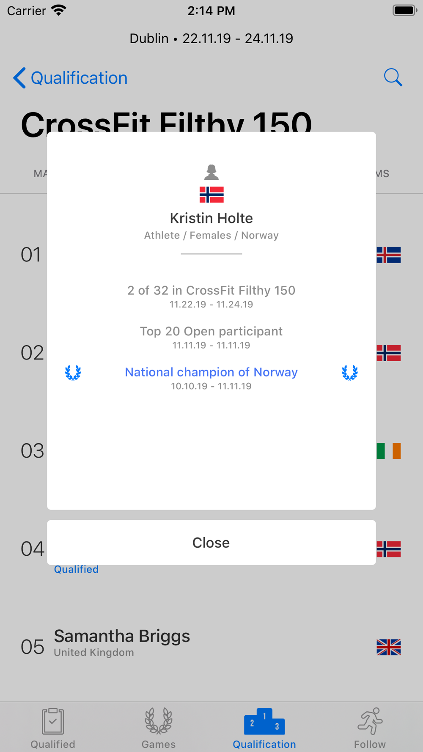
Task: Click Kristin Holte name heading
Action: tap(211, 218)
